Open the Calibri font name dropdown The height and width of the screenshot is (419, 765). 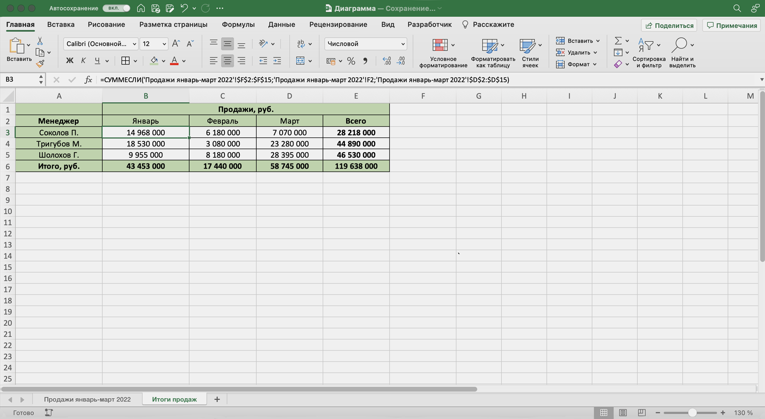click(x=134, y=44)
